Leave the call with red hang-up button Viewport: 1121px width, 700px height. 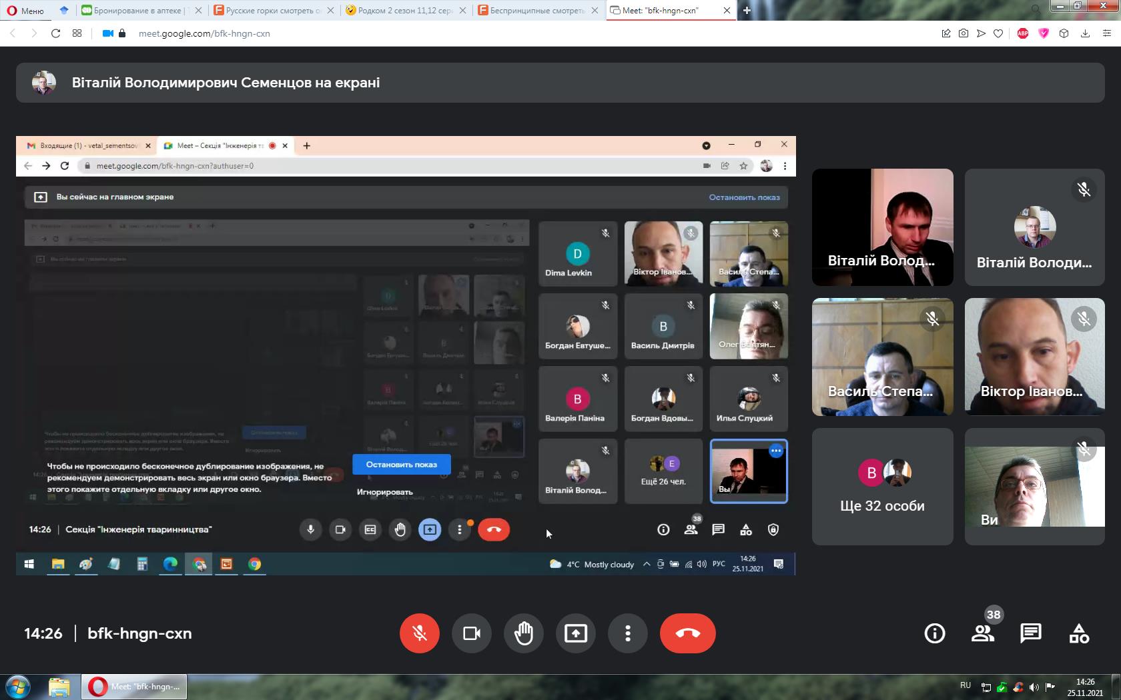[688, 633]
